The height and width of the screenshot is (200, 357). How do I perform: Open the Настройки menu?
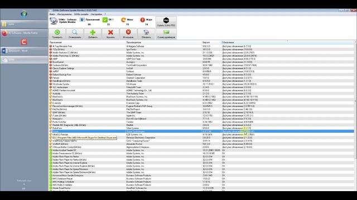[97, 14]
